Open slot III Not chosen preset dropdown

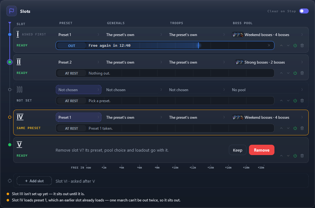tap(79, 90)
